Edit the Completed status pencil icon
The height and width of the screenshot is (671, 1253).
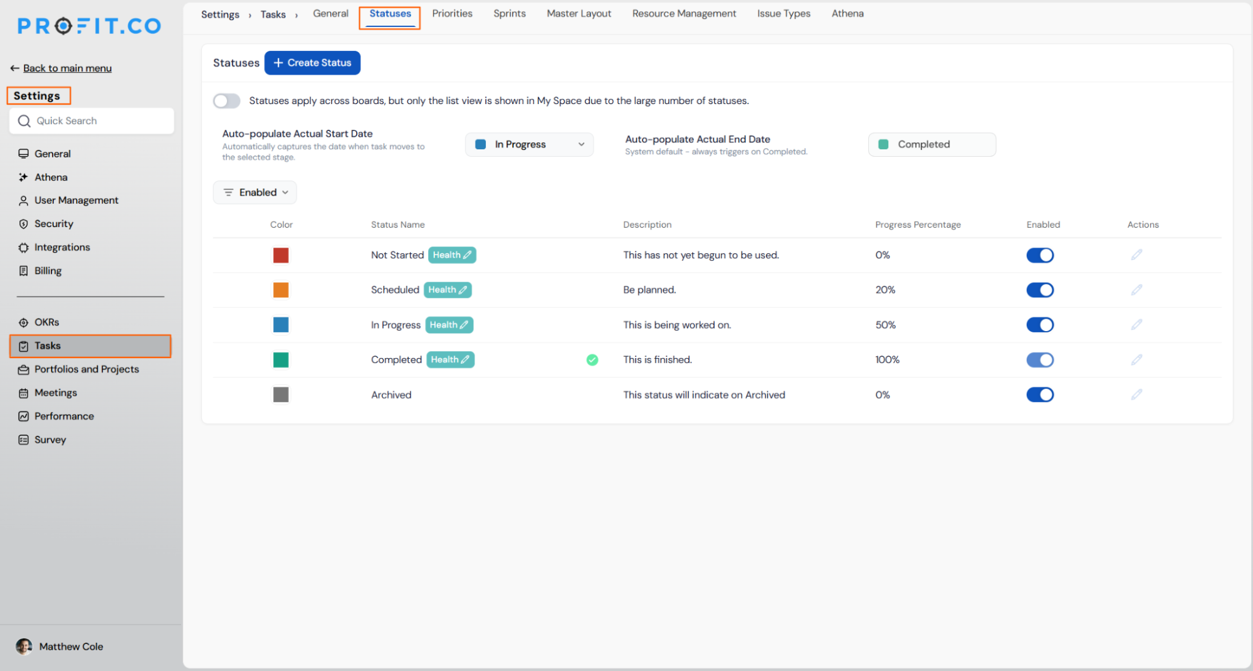[x=1136, y=359]
